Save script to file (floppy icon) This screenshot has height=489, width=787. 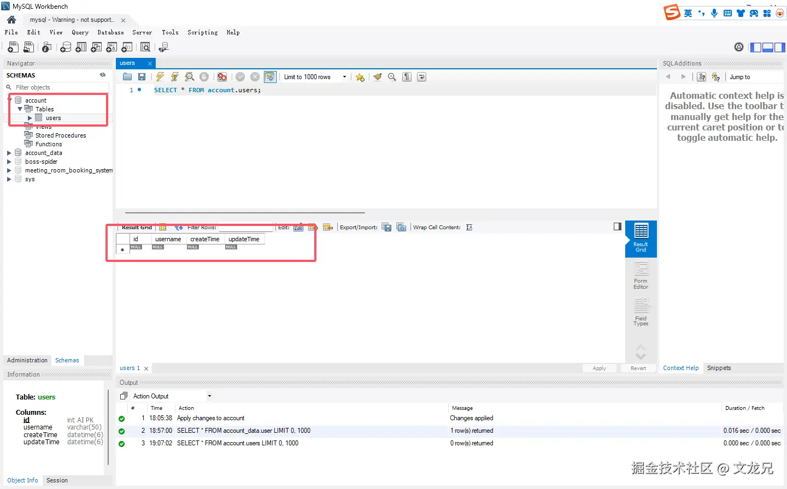coord(142,77)
